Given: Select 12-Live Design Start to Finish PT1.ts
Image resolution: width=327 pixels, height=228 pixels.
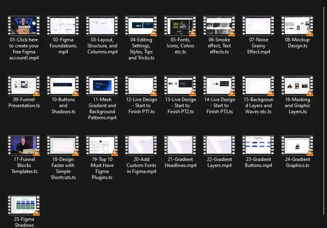Looking at the screenshot, I should (141, 86).
